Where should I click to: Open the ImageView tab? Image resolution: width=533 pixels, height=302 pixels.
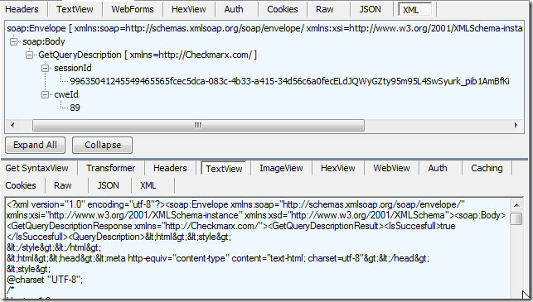[x=281, y=168]
